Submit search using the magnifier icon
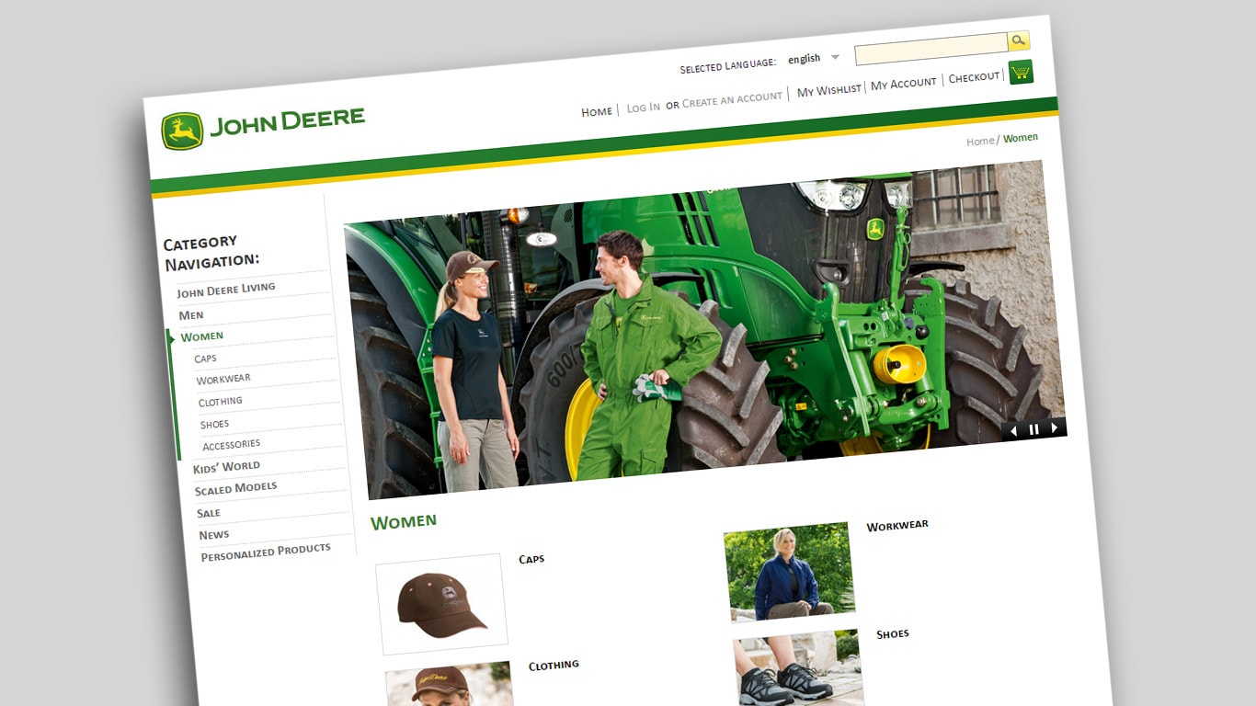1256x706 pixels. pyautogui.click(x=1019, y=40)
